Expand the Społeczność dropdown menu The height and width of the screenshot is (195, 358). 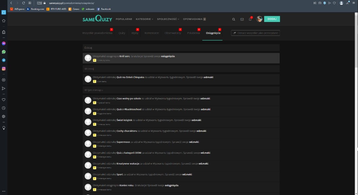[x=168, y=19]
